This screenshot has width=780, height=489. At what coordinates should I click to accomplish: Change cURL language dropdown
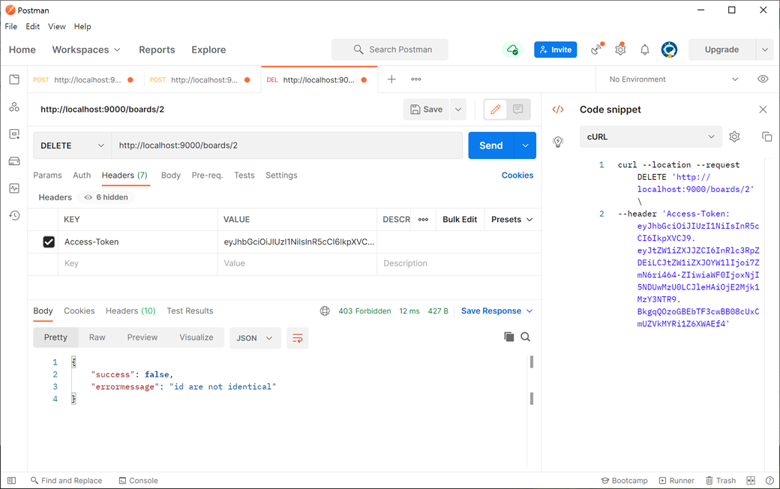[651, 136]
